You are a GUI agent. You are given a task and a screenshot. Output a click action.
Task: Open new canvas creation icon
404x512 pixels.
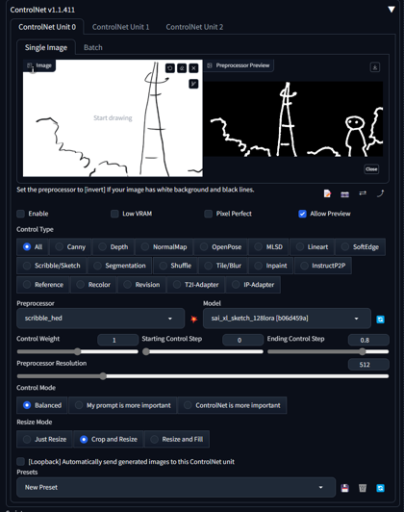(327, 193)
